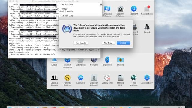
Task: Open Users & Groups preferences
Action: point(54,81)
